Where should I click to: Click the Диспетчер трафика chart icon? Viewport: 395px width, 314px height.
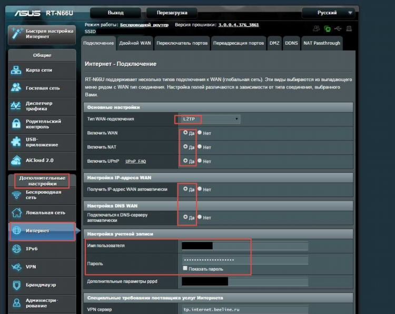click(16, 106)
